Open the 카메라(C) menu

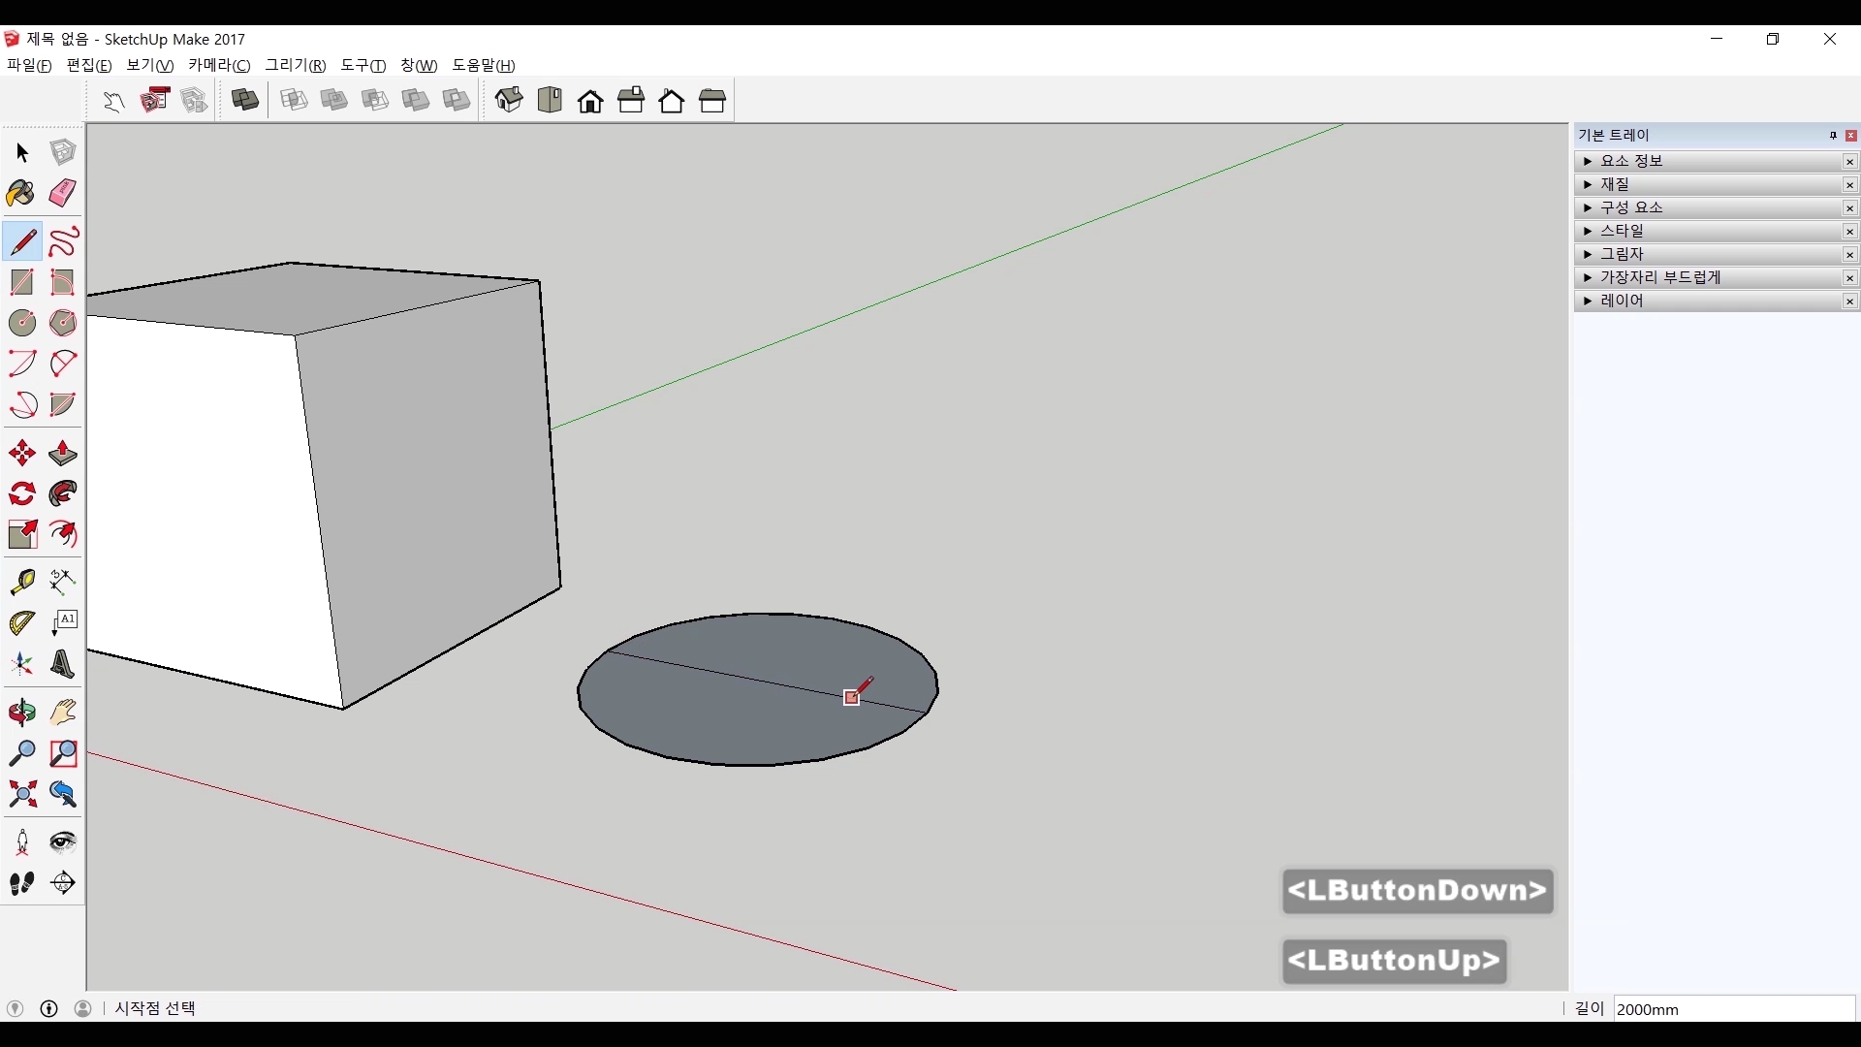click(x=219, y=65)
